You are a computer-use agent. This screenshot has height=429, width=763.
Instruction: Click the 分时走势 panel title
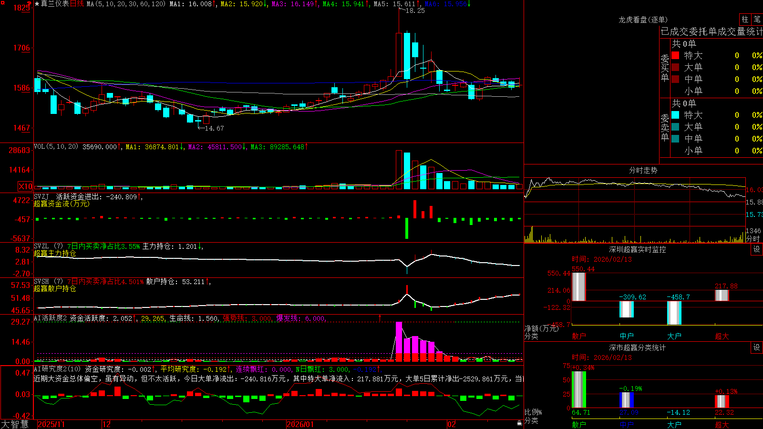(x=643, y=170)
